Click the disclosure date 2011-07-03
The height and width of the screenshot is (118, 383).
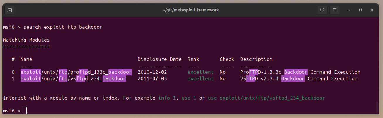pos(152,78)
